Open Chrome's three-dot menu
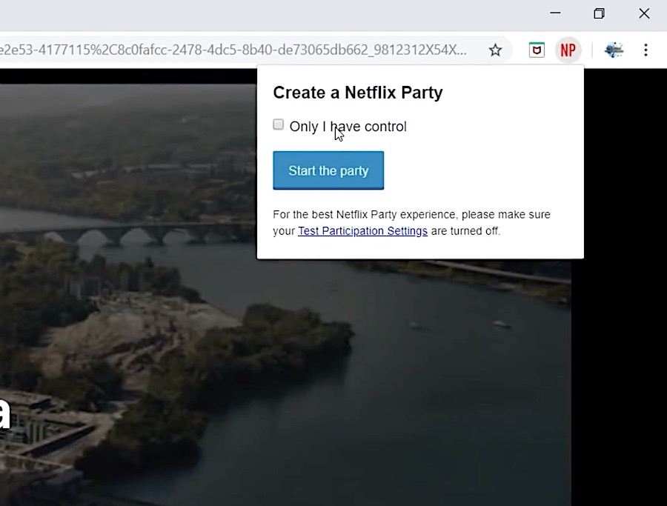This screenshot has width=667, height=506. click(x=646, y=50)
